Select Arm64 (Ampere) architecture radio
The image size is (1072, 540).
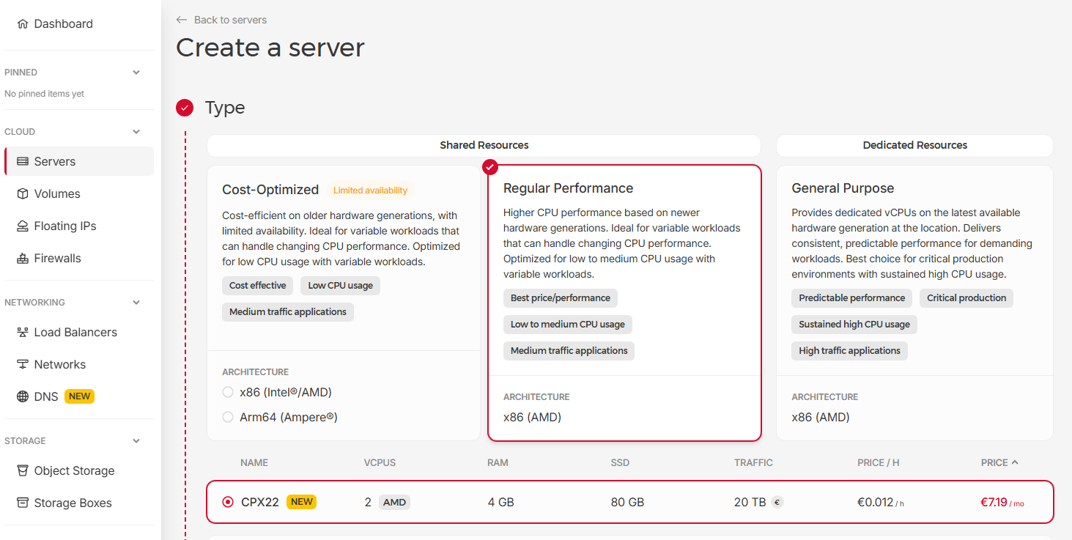click(228, 418)
